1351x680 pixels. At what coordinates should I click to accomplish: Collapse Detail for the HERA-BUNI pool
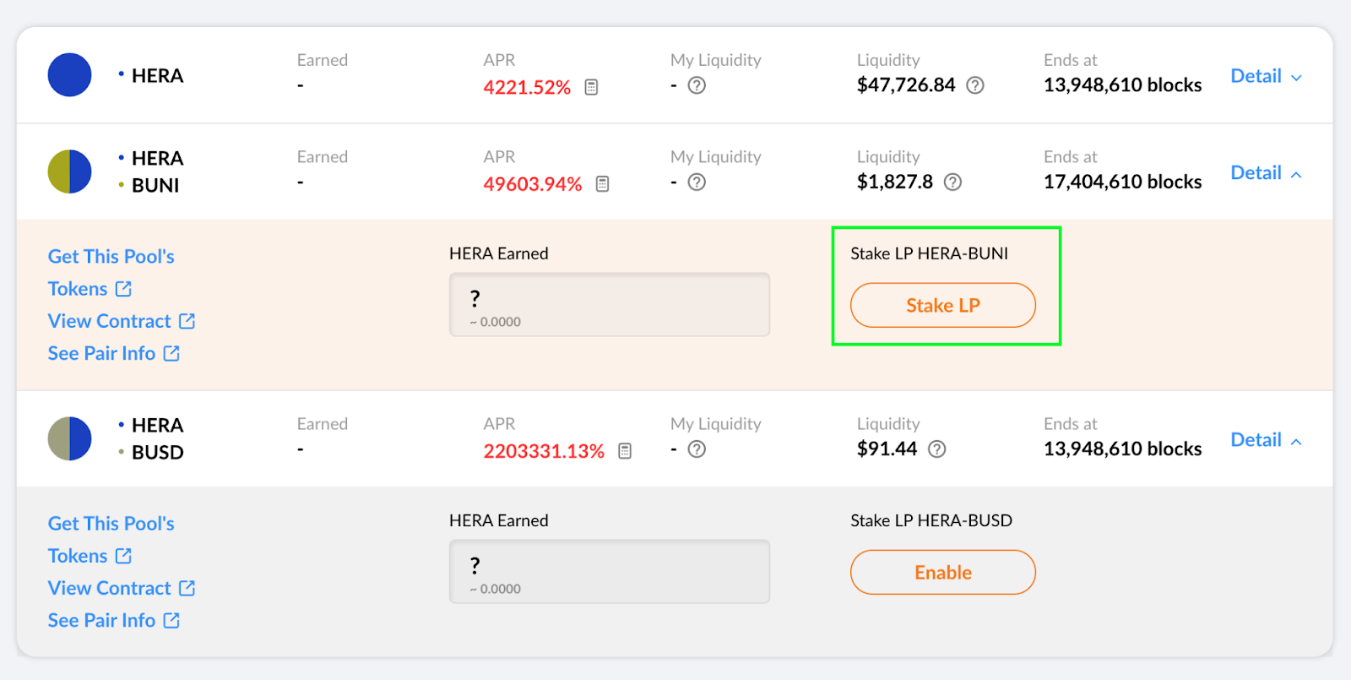coord(1266,174)
